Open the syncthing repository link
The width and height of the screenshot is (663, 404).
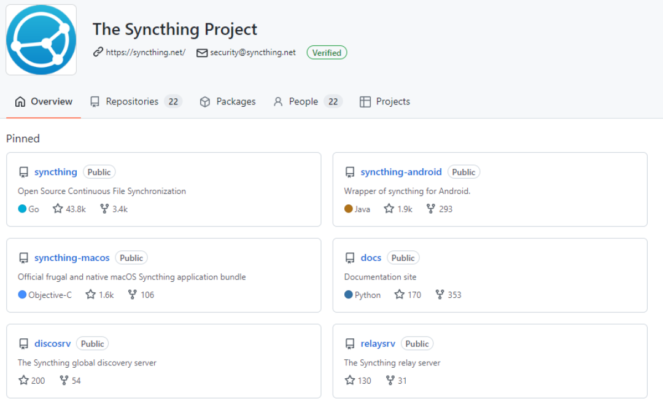click(x=56, y=172)
